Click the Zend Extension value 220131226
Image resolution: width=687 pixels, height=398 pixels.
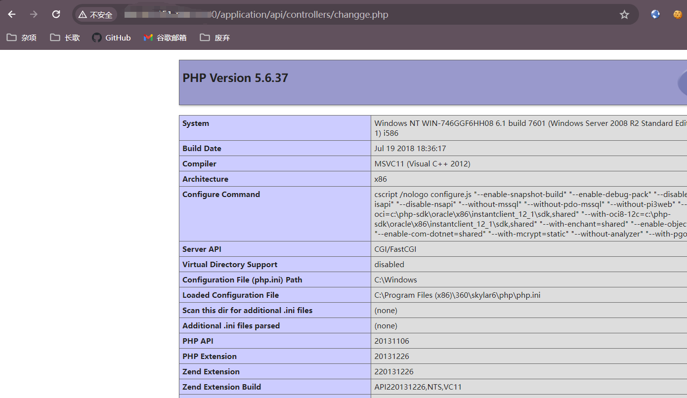394,371
